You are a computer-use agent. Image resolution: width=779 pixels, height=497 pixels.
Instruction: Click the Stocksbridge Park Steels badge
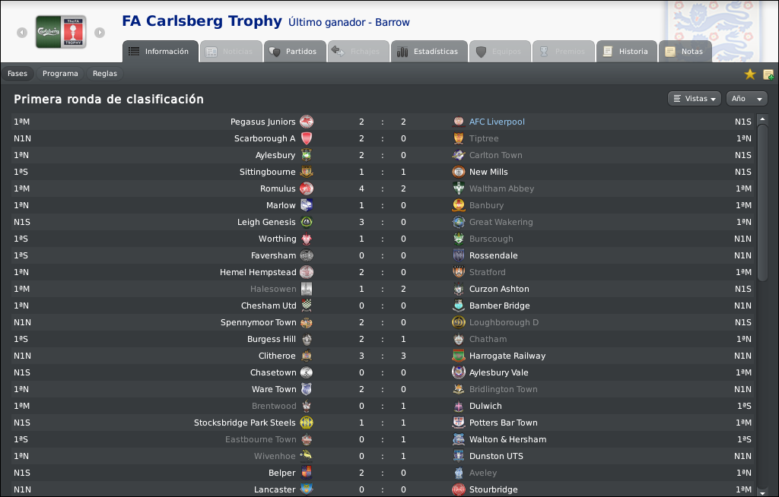(307, 423)
